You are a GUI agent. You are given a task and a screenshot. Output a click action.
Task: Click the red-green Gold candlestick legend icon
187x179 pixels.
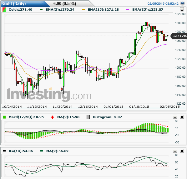[4, 10]
